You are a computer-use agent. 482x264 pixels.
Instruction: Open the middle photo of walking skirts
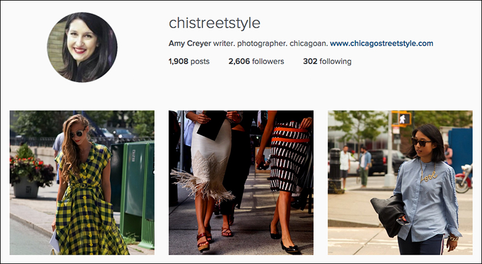click(x=241, y=183)
